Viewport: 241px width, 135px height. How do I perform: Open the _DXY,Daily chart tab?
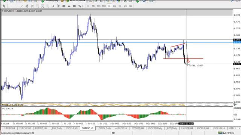coord(56,128)
